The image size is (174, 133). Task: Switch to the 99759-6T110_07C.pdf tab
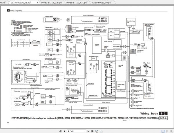click(77, 2)
